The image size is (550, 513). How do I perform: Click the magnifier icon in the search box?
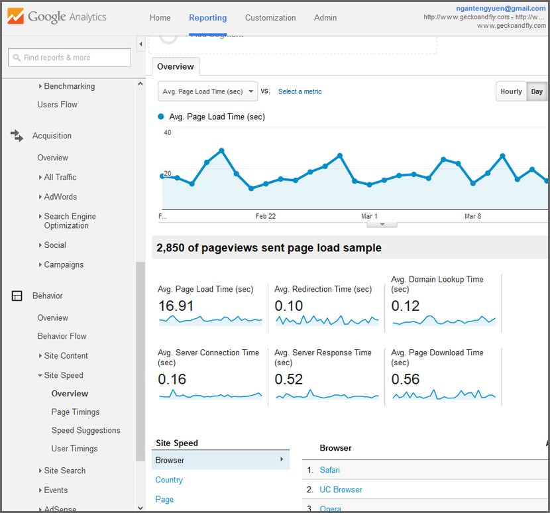[x=17, y=58]
